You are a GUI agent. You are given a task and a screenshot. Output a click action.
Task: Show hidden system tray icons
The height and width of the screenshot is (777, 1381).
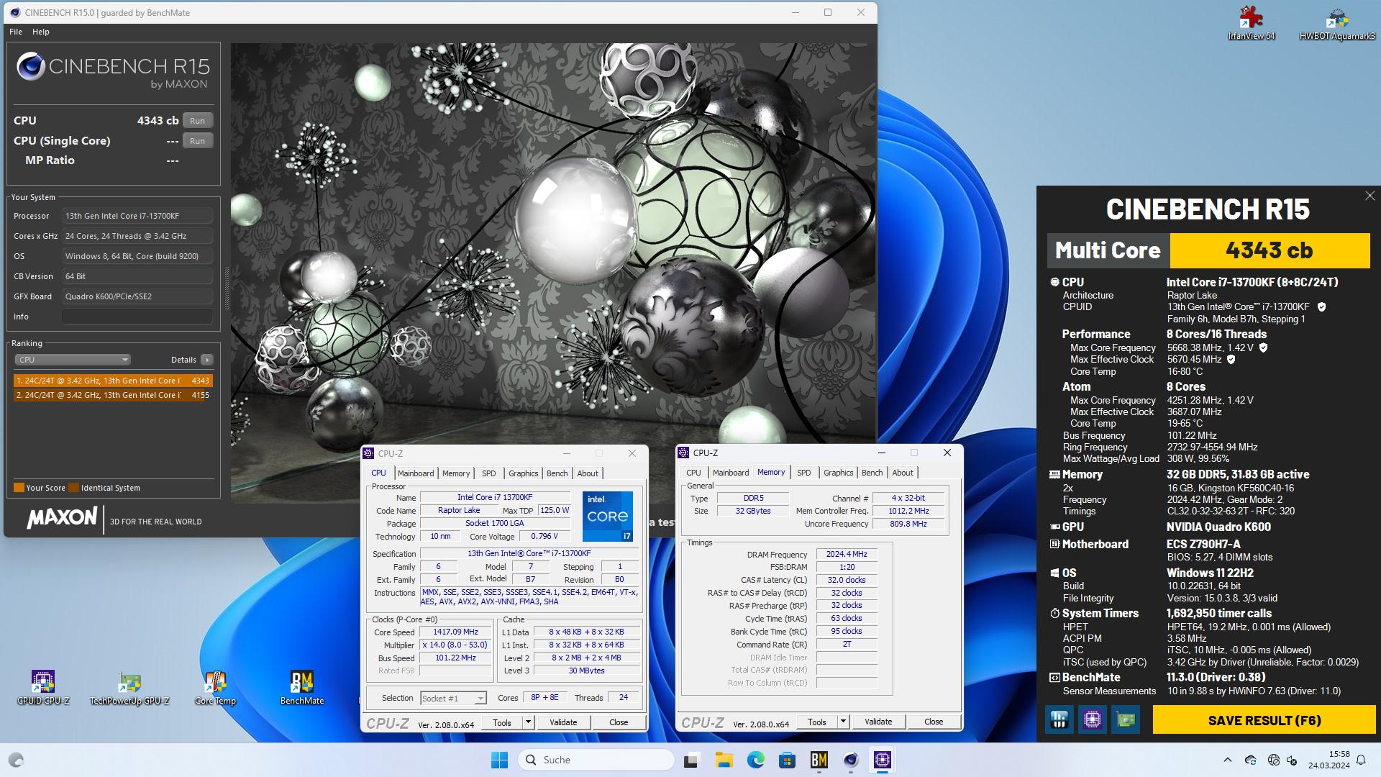[x=1227, y=760]
